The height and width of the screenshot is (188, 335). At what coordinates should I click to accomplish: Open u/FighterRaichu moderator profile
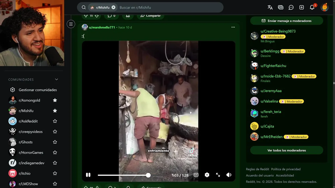[x=273, y=66]
